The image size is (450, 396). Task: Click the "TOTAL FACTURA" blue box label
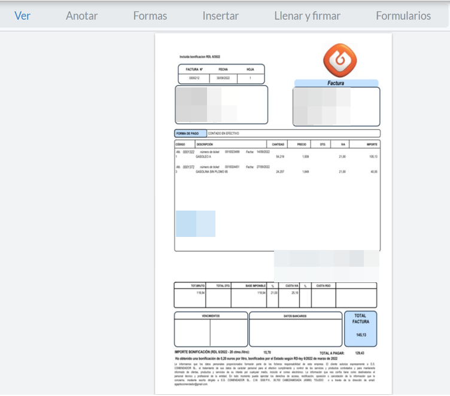click(361, 319)
